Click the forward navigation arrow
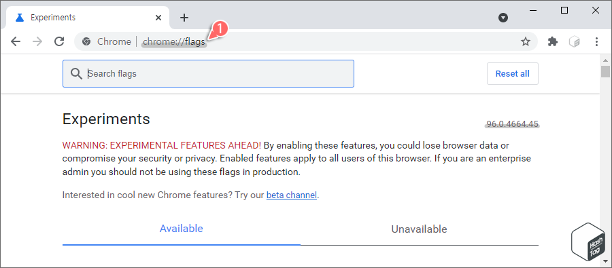Viewport: 612px width, 268px height. 37,41
